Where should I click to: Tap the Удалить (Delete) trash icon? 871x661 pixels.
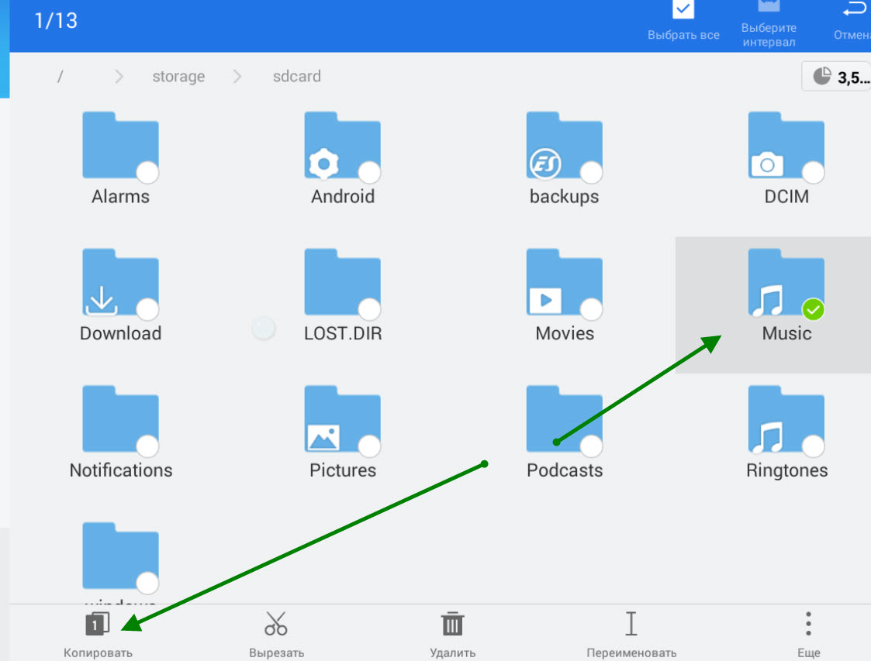452,623
